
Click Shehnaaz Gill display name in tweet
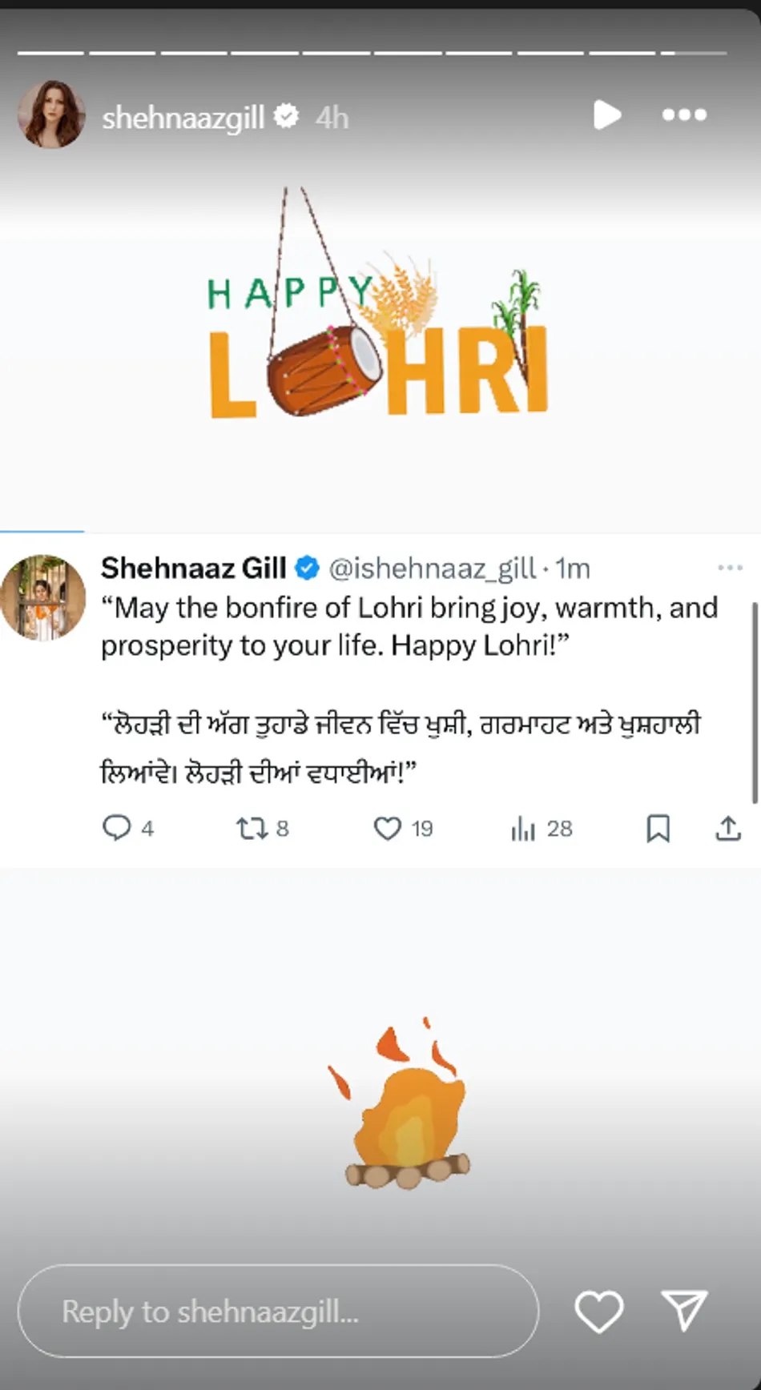[193, 568]
